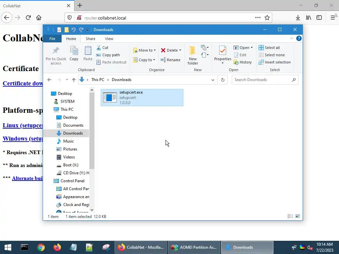Toggle Firefox sidebar icon
The height and width of the screenshot is (254, 339).
[319, 18]
